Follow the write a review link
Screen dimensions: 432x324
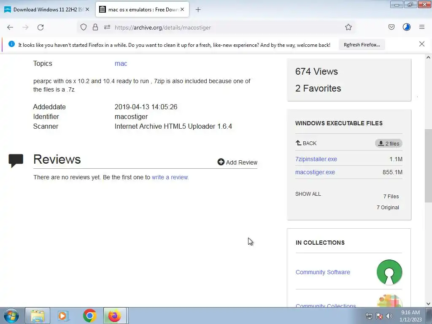pyautogui.click(x=170, y=177)
